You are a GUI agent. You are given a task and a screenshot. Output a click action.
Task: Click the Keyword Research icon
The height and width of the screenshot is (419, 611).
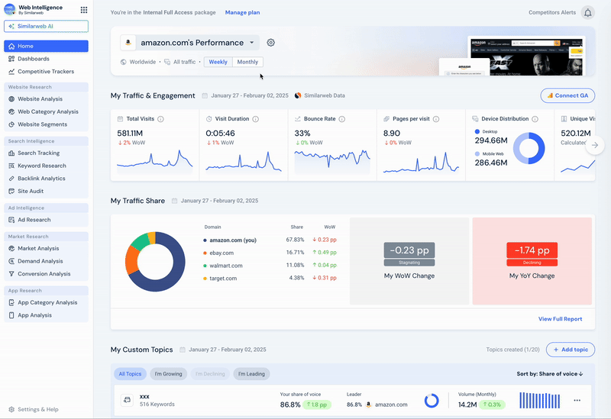11,166
